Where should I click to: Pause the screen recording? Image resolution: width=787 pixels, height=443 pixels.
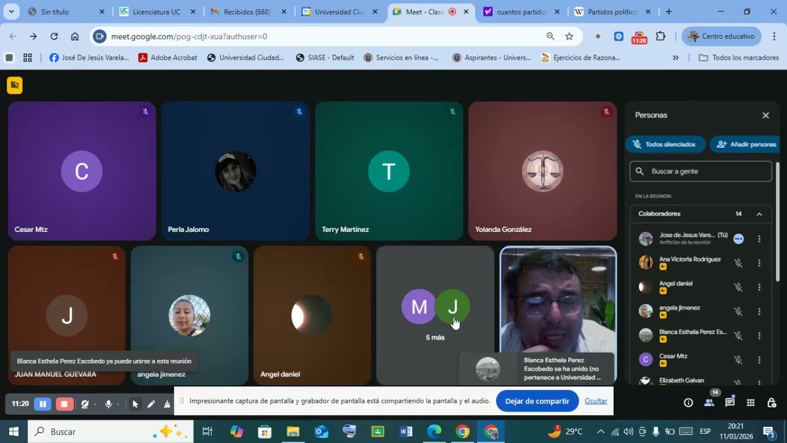click(42, 404)
